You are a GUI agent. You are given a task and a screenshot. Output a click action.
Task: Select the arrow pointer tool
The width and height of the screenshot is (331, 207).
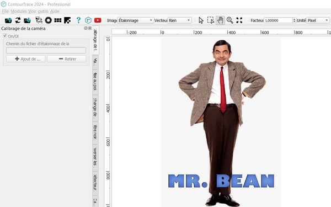201,20
